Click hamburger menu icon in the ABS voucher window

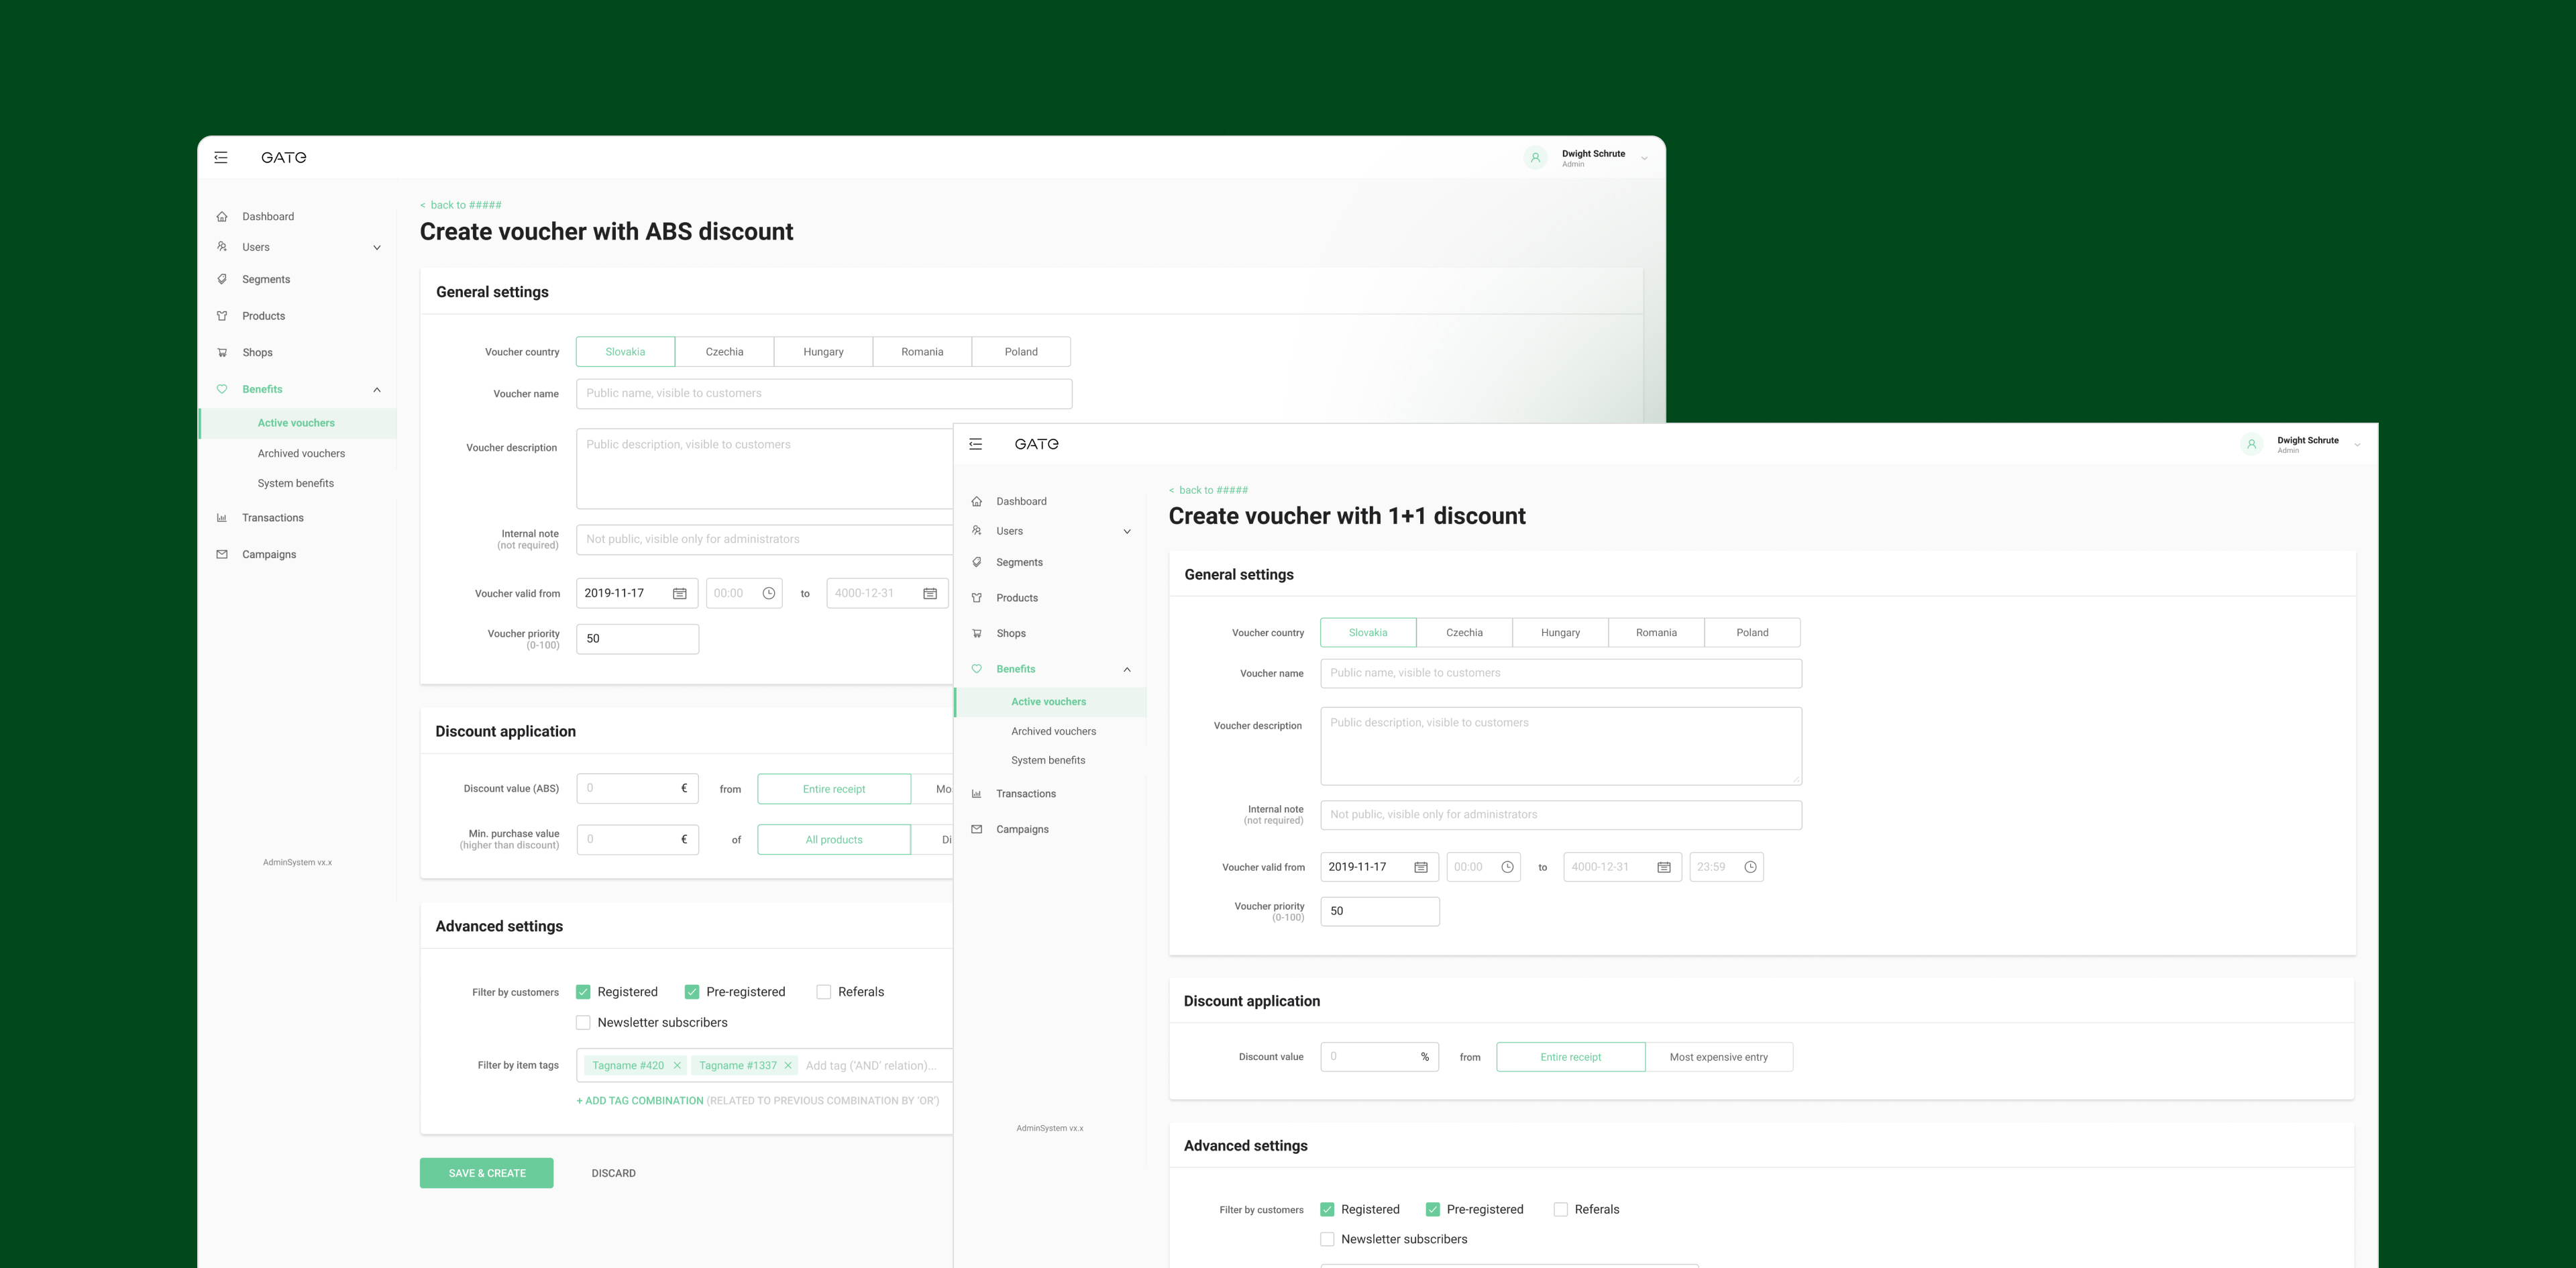point(221,157)
